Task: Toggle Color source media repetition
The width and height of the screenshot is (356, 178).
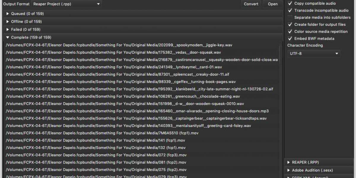Action: click(290, 31)
